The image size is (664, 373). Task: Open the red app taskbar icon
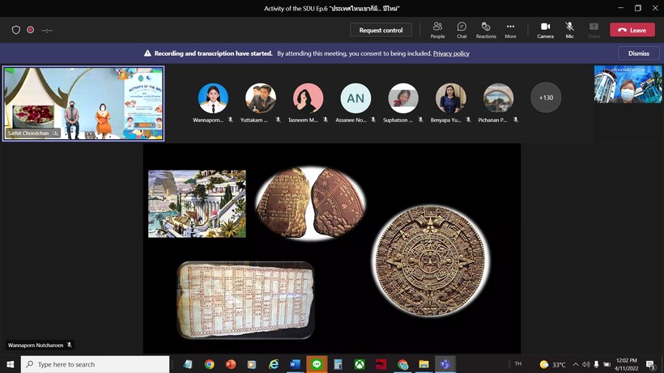pos(381,364)
